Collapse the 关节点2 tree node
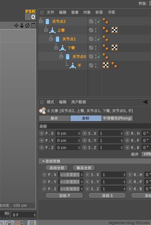 point(41,21)
